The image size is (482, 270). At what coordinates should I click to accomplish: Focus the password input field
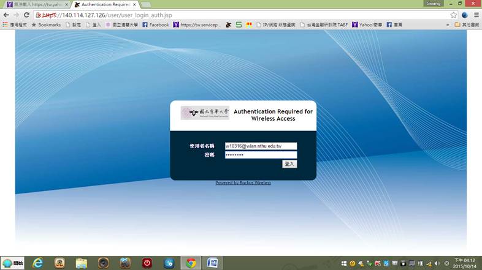[261, 155]
